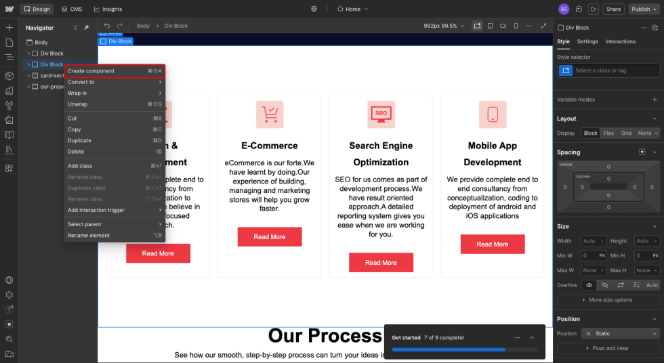
Task: Select the mobile landscape breakpoint icon
Action: coord(503,26)
